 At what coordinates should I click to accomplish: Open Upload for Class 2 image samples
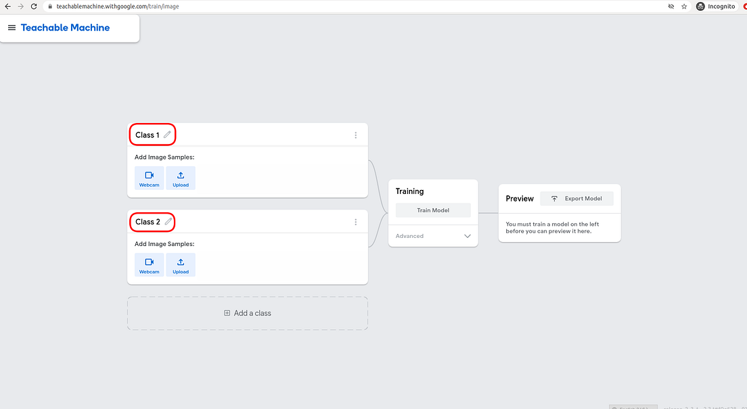tap(180, 264)
